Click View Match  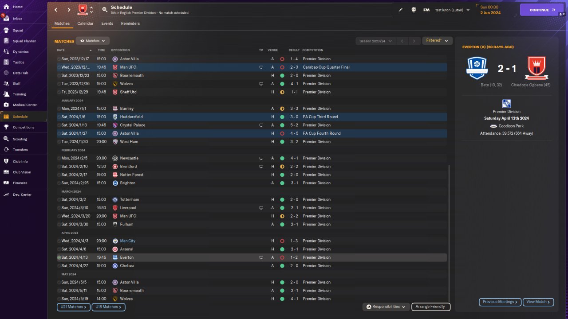(x=538, y=302)
